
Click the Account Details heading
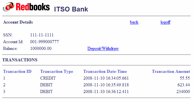[x=18, y=22]
